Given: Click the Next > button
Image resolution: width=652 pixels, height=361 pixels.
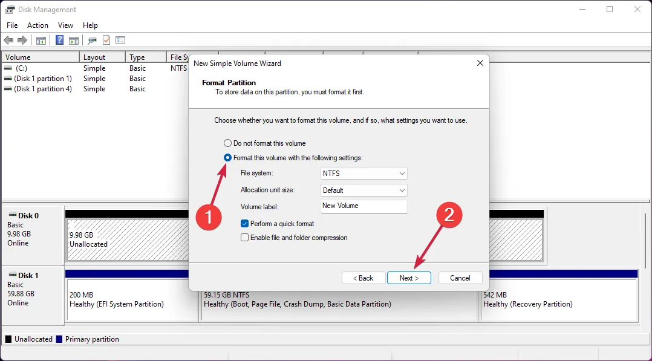Looking at the screenshot, I should tap(409, 278).
